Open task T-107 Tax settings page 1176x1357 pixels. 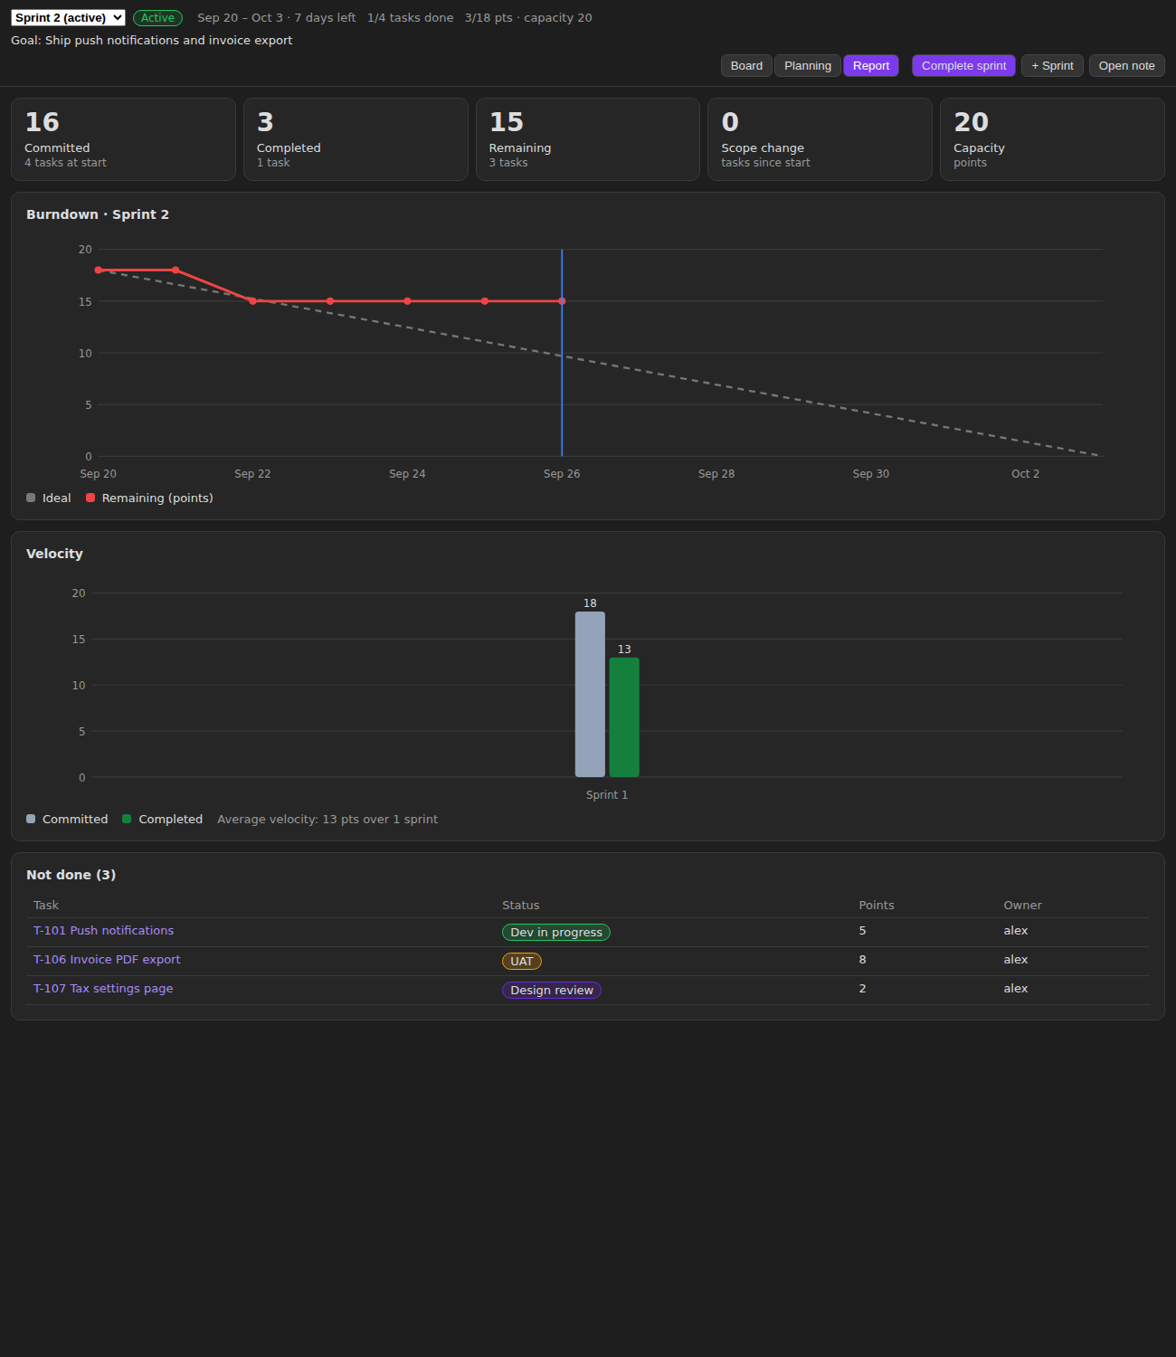(103, 989)
